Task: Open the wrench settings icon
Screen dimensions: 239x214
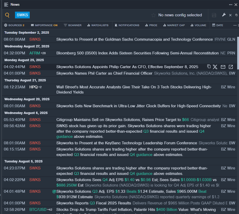Action: (224, 15)
